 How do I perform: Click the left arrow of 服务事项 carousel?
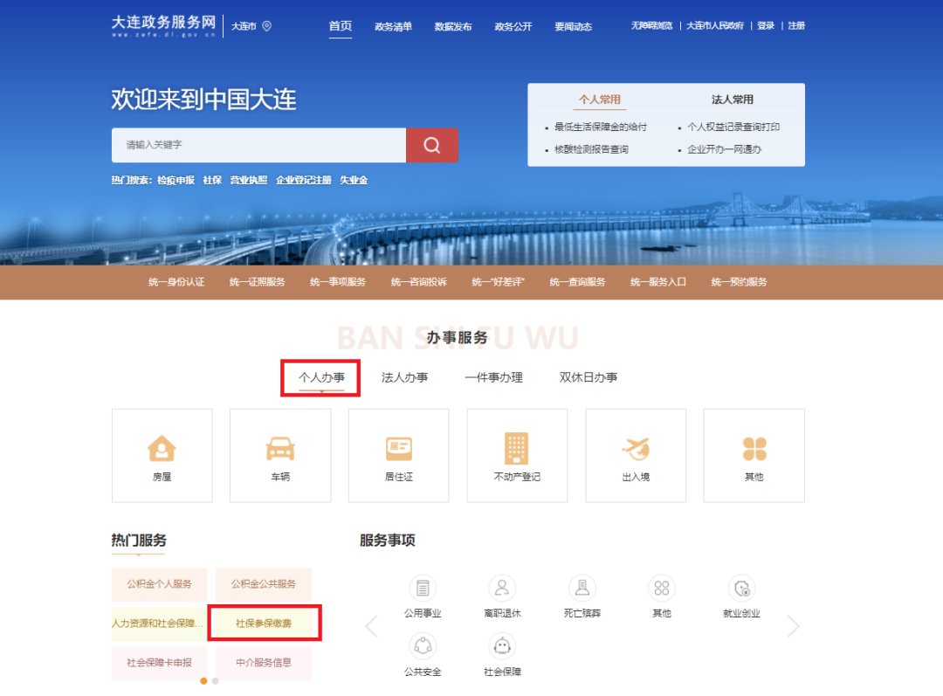click(372, 626)
